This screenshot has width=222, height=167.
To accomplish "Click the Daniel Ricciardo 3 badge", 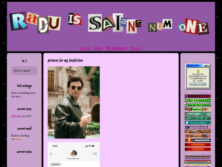I will [x=197, y=127].
